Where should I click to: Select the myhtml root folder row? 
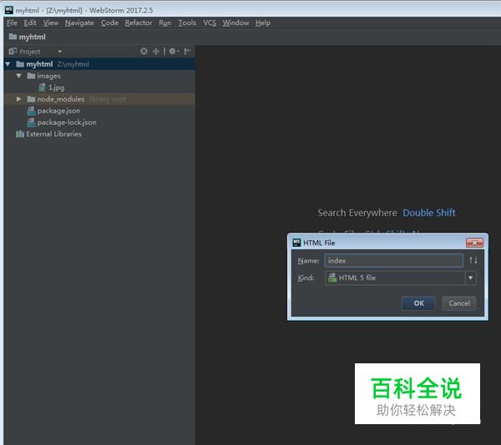99,64
